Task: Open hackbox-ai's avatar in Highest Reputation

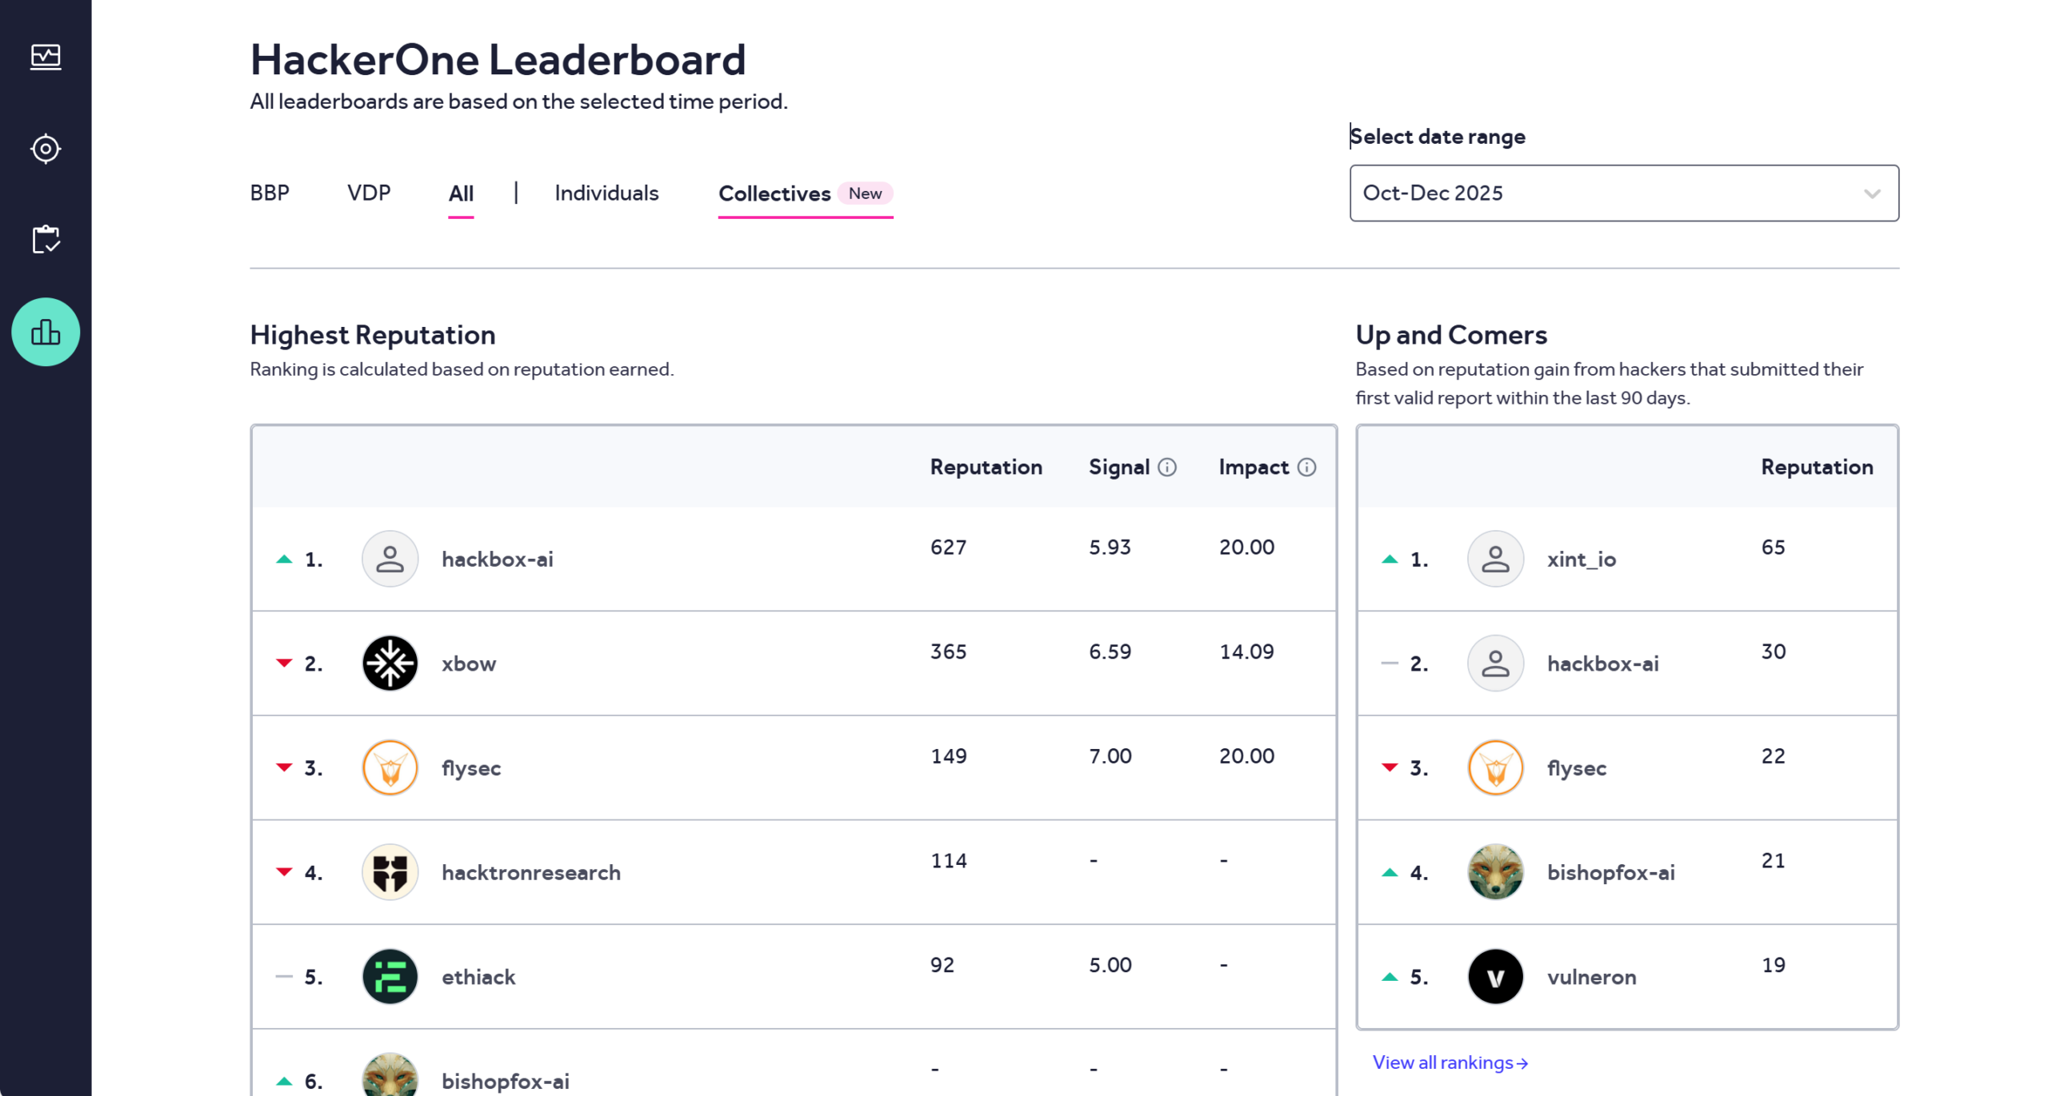Action: click(x=390, y=558)
